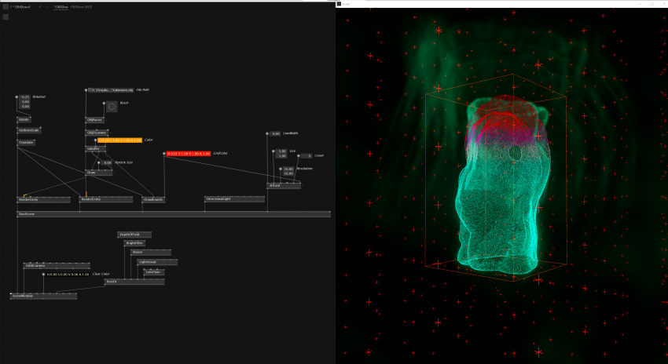
Task: Select the RootScene node
Action: (x=174, y=214)
